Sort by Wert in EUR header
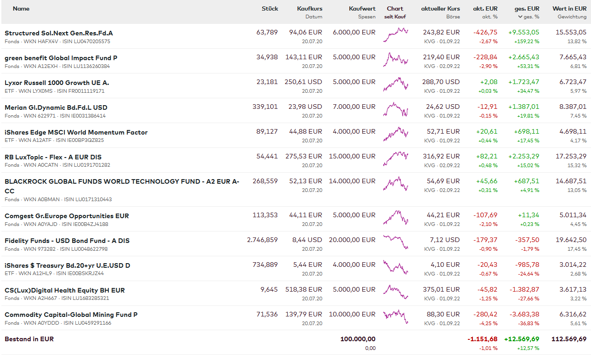Image resolution: width=591 pixels, height=355 pixels. coord(569,9)
